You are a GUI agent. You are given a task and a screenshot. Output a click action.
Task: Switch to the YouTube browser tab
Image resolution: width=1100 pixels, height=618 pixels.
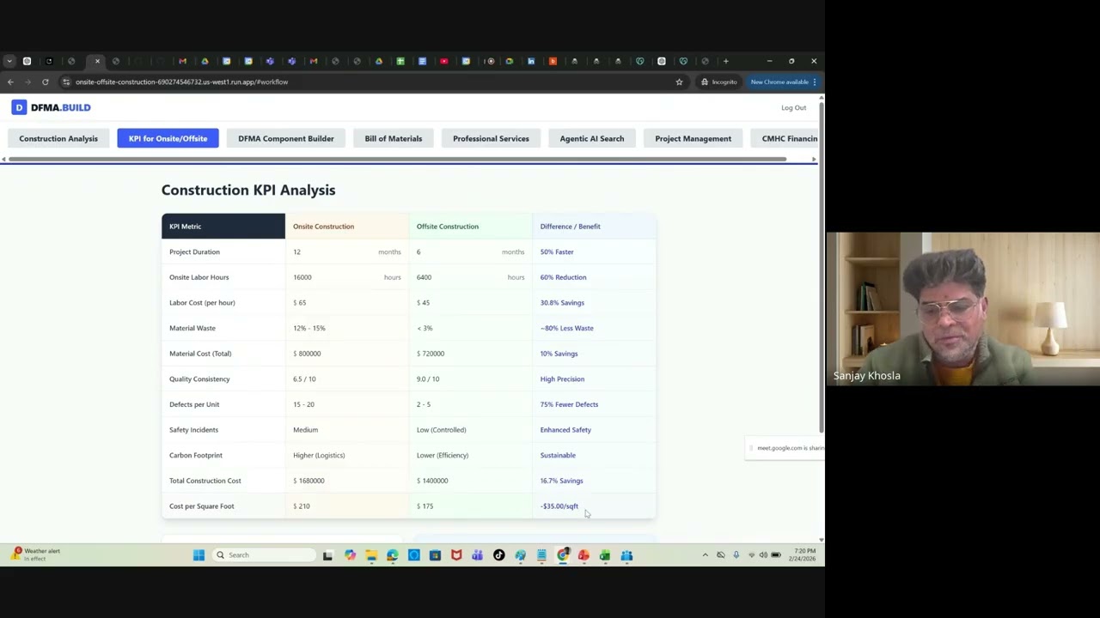(x=443, y=61)
